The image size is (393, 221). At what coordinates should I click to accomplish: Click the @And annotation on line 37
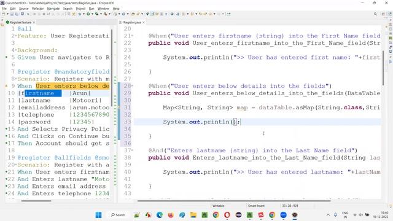point(155,150)
